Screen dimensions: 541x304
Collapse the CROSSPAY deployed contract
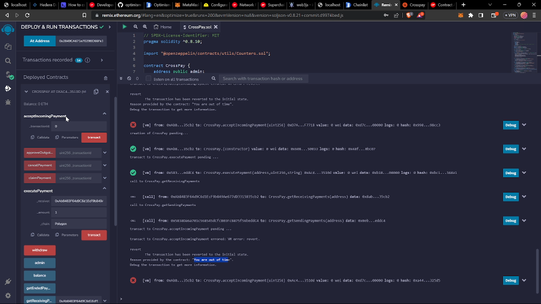point(26,92)
